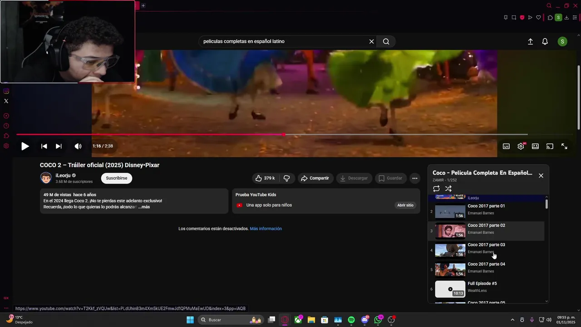
Task: Click the Opera send/flow arrow icon
Action: click(530, 18)
